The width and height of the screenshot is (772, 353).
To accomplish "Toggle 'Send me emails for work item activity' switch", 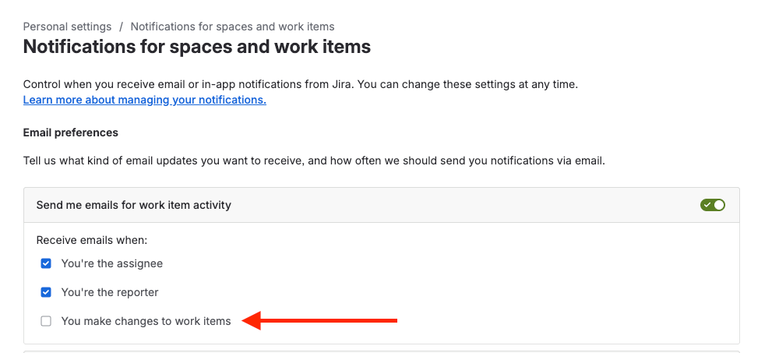I will point(713,205).
